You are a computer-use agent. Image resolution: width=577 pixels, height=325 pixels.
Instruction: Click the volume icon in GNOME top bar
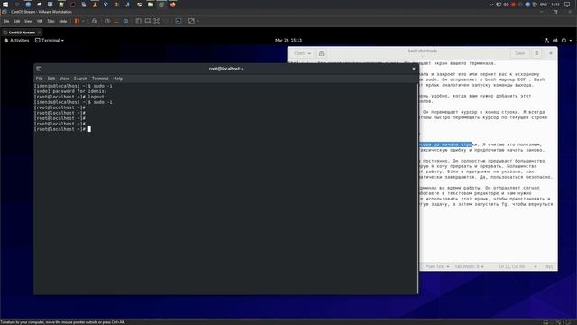click(555, 41)
